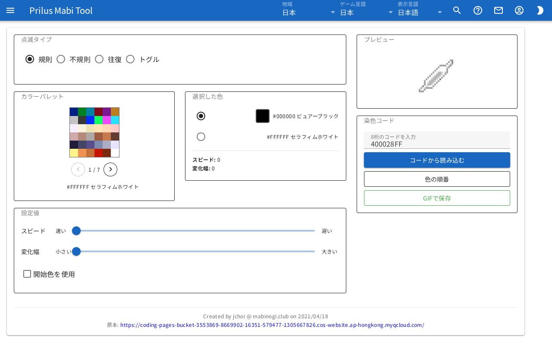Select the 不規則 blink type
Viewport: 552px width, 345px height.
(61, 59)
